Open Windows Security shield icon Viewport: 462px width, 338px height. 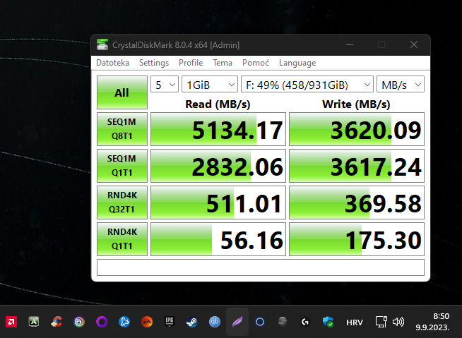328,322
